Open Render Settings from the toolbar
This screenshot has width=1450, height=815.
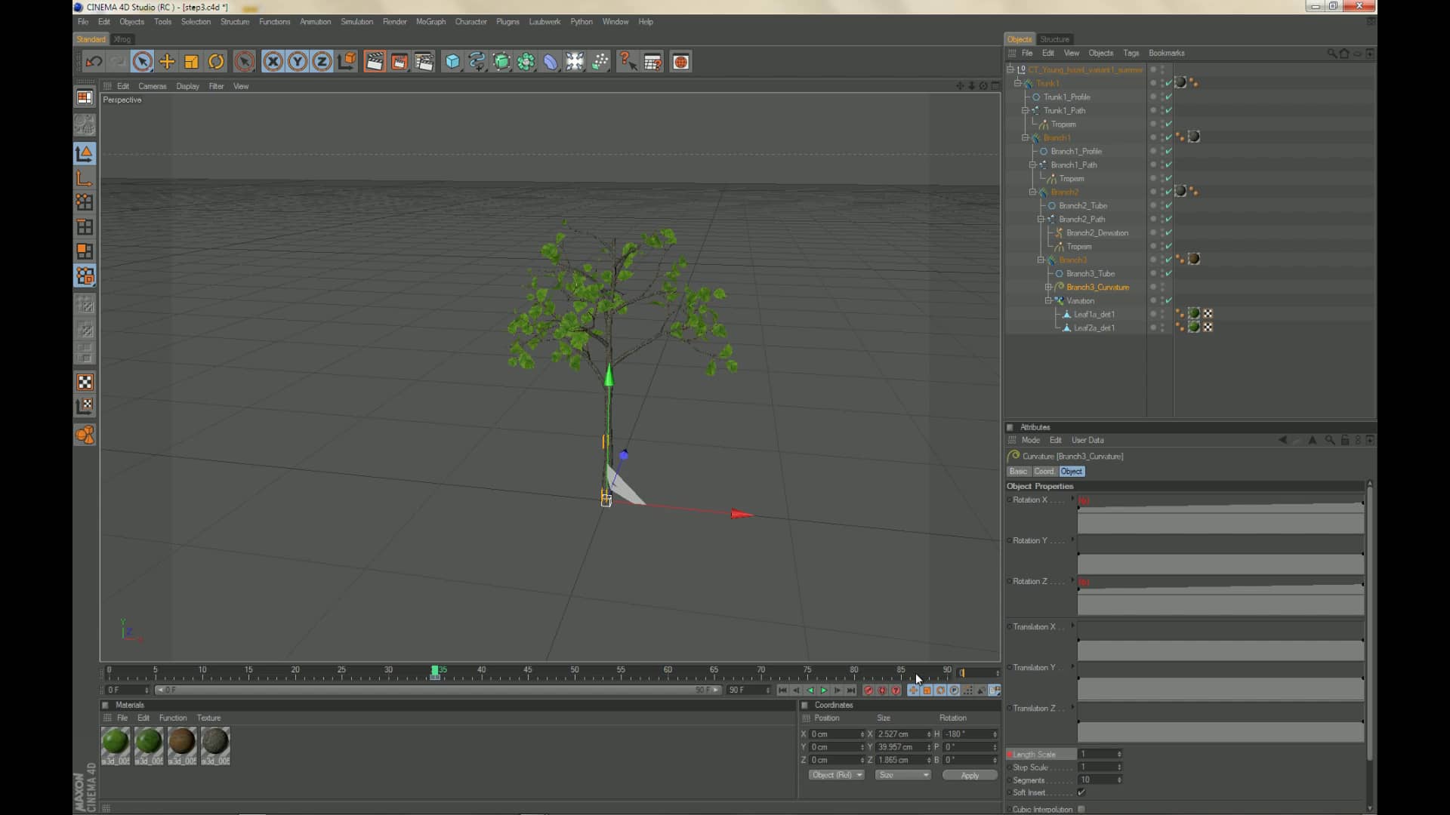tap(424, 61)
